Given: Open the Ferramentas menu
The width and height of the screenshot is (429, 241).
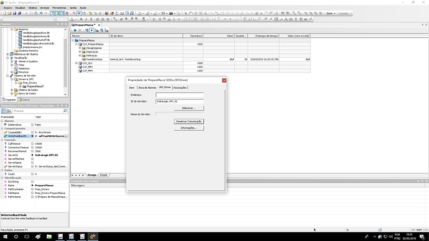Looking at the screenshot, I should [x=59, y=7].
